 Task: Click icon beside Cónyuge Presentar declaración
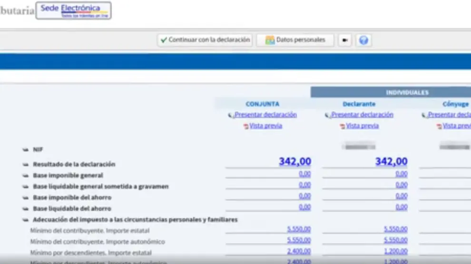pos(424,115)
